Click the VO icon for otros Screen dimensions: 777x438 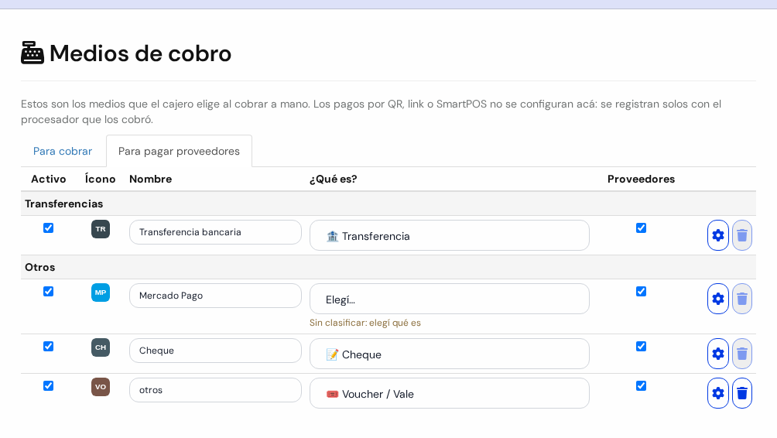tap(101, 388)
